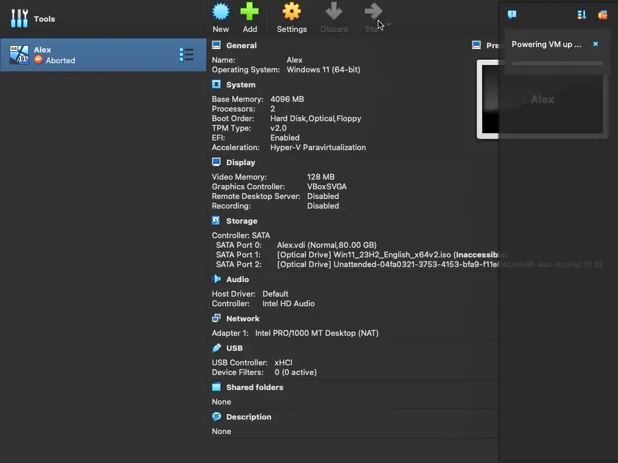Open the Start button dropdown arrow
The height and width of the screenshot is (463, 618).
point(389,24)
